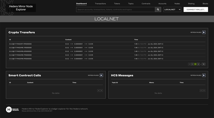
Task: Click the Memo column header
Action: point(152,82)
